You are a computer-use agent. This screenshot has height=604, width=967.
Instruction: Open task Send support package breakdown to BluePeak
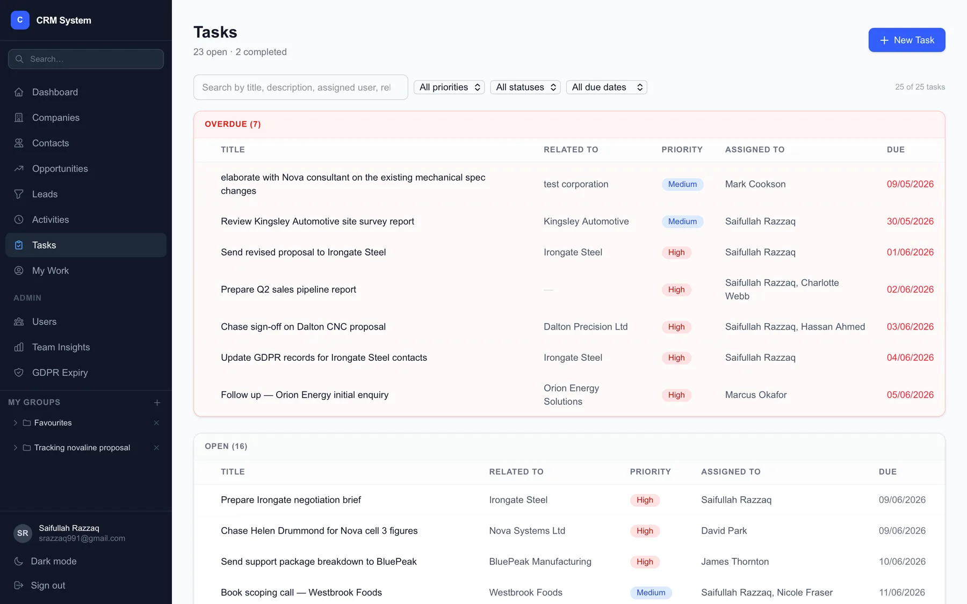[319, 562]
